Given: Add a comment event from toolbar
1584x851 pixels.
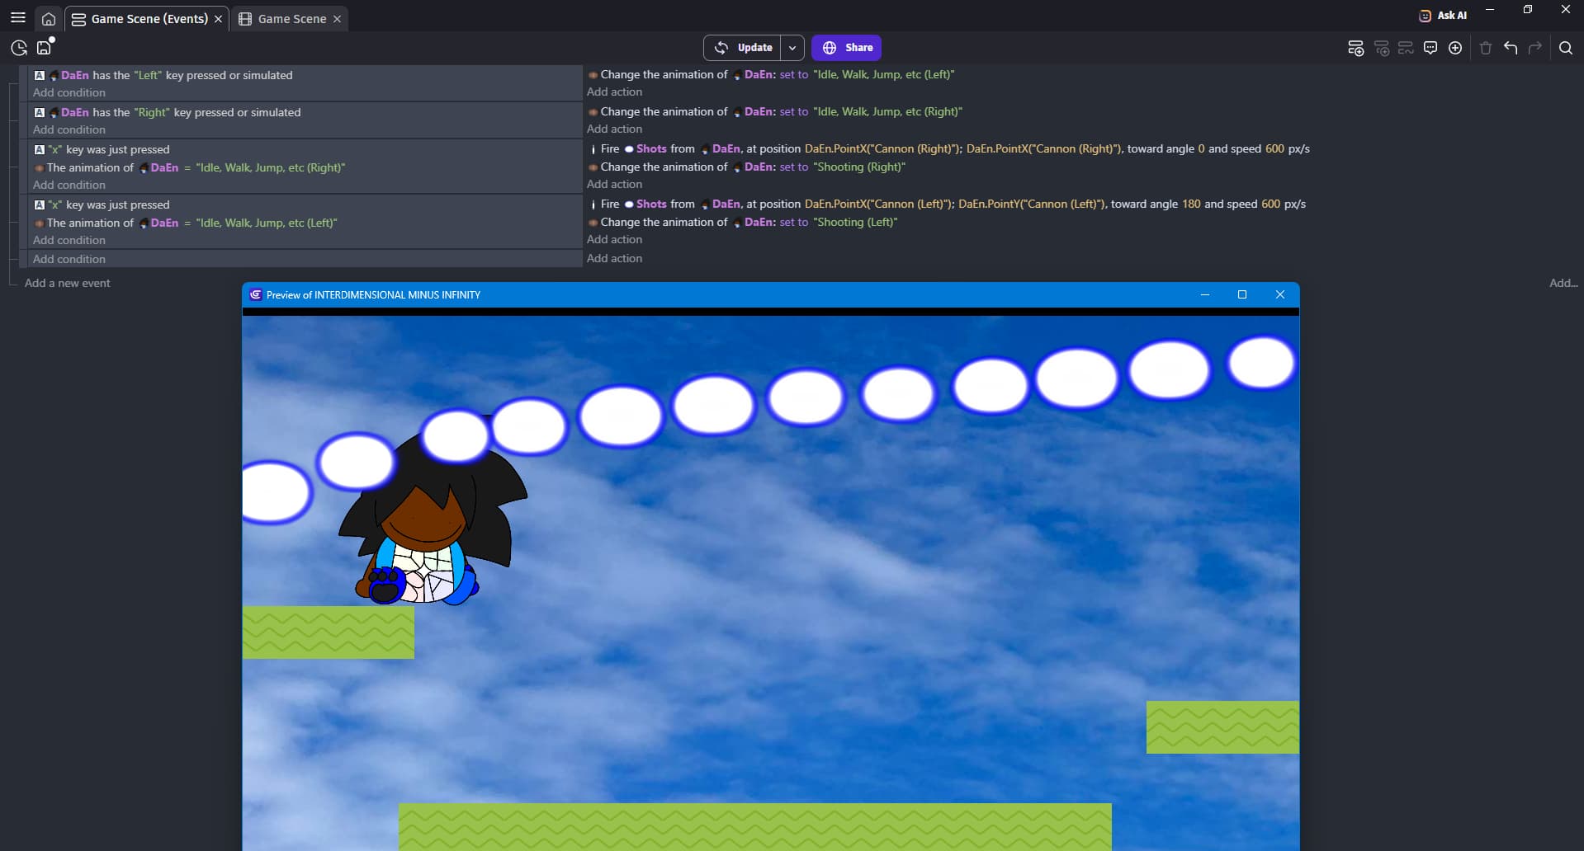Looking at the screenshot, I should (x=1430, y=48).
